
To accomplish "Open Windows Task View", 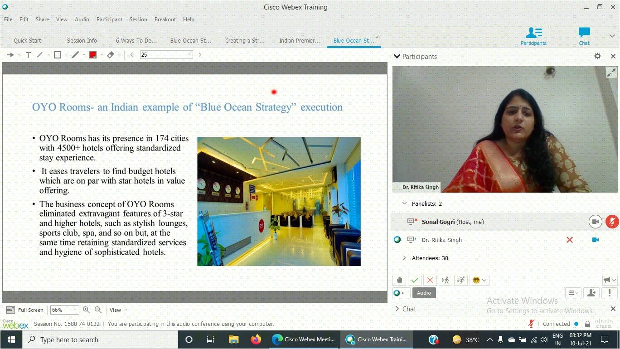I will coord(211,339).
